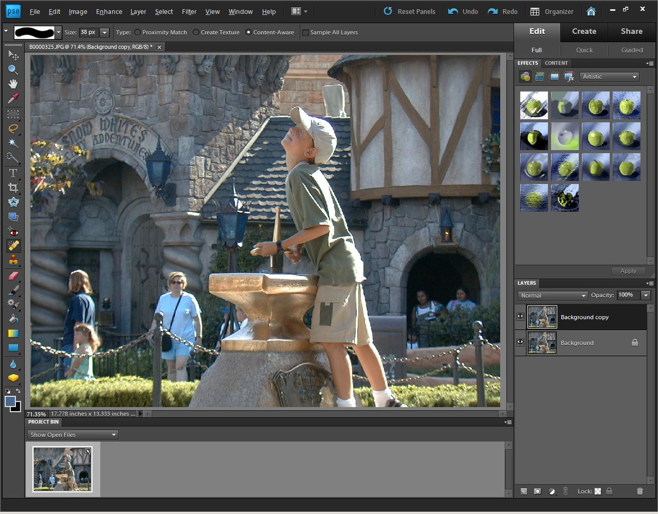Select the Smart Brush tool
This screenshot has height=514, width=658.
coord(13,304)
